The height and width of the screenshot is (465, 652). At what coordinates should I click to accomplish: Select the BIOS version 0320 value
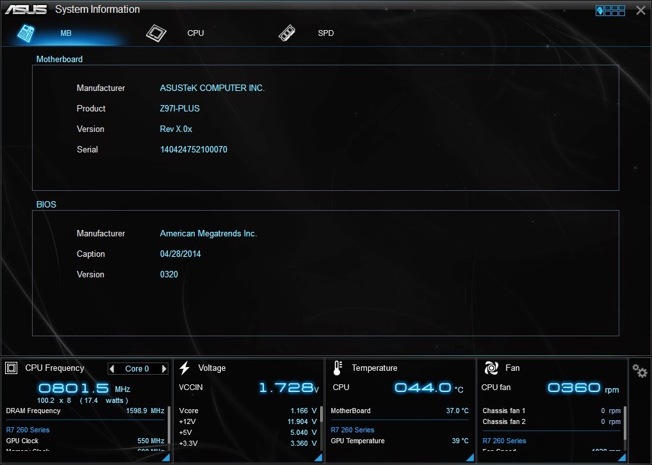point(169,275)
